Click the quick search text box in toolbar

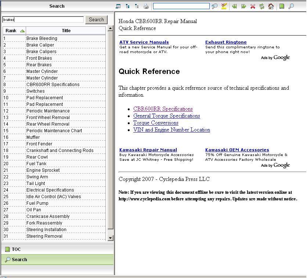tap(181, 6)
